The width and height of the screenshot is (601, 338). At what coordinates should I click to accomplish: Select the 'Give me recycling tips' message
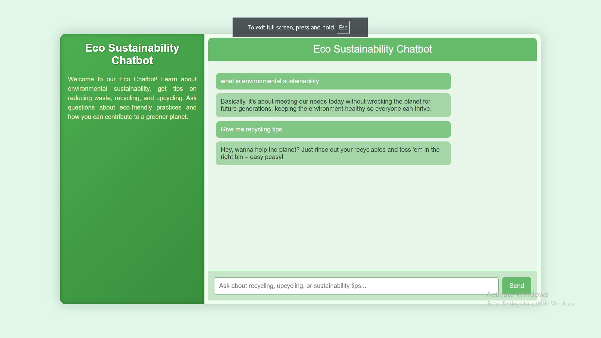[251, 130]
